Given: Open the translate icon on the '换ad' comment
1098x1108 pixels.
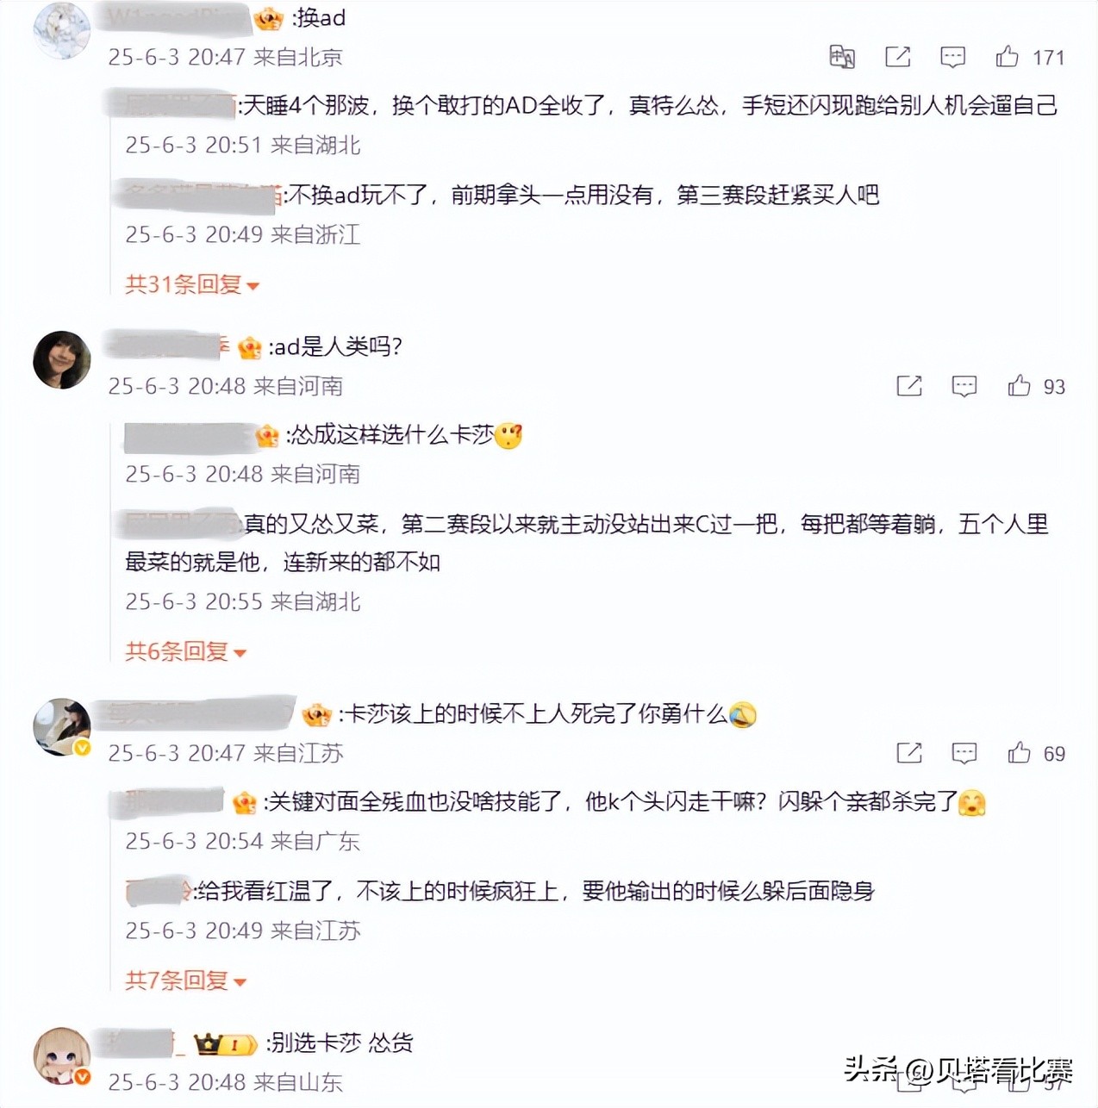Looking at the screenshot, I should click(x=842, y=57).
